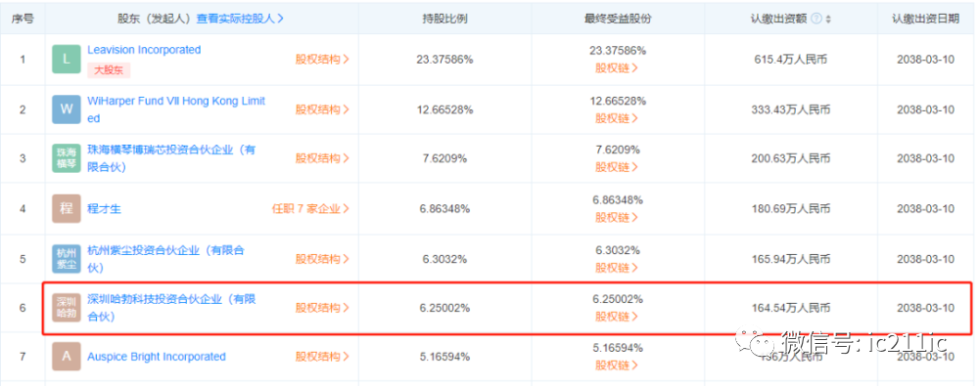Open 杭州紫尘投资合伙企业 link
This screenshot has width=979, height=386.
(166, 259)
